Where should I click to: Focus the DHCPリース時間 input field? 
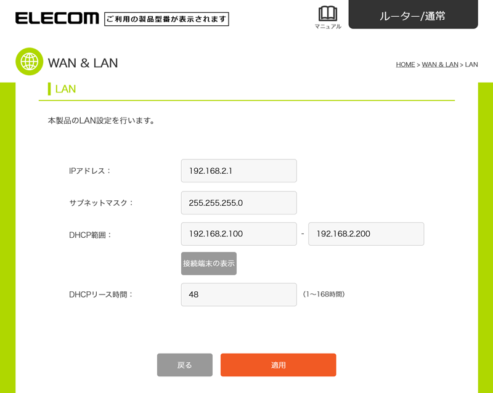238,294
